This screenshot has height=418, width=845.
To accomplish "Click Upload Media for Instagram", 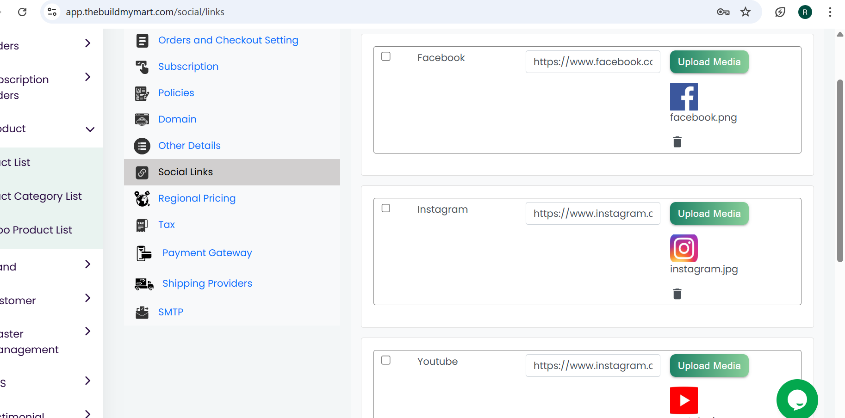I will pos(709,214).
